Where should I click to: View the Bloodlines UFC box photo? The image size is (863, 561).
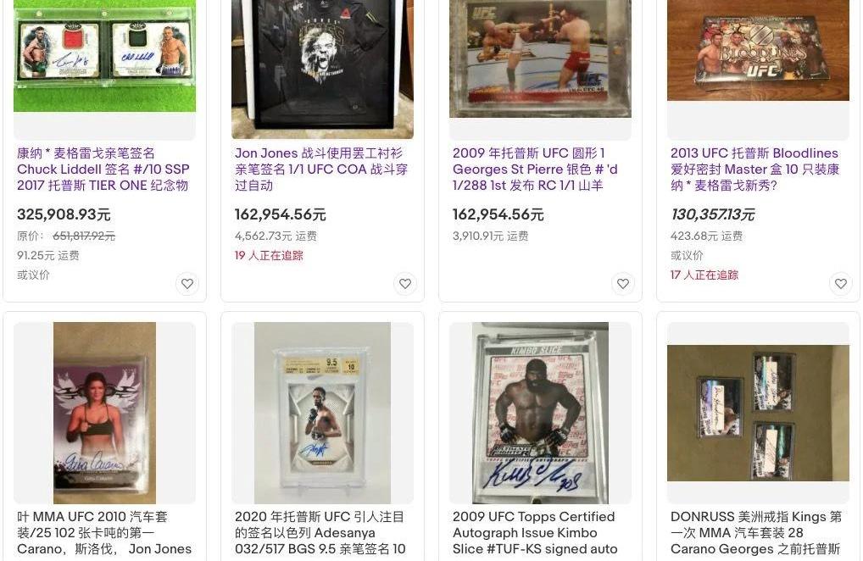coord(759,50)
